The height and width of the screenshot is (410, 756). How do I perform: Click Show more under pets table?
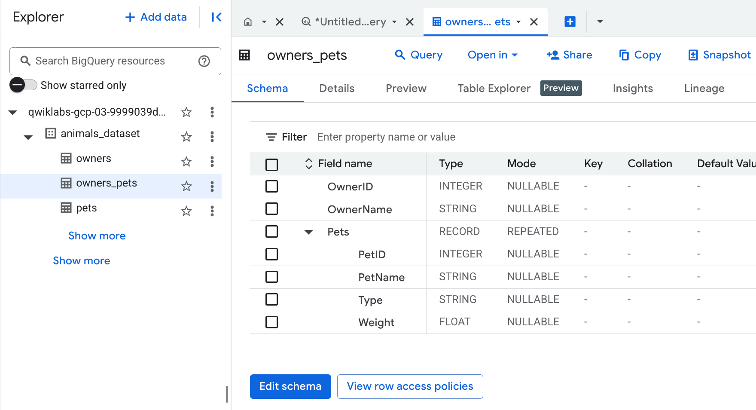(97, 236)
